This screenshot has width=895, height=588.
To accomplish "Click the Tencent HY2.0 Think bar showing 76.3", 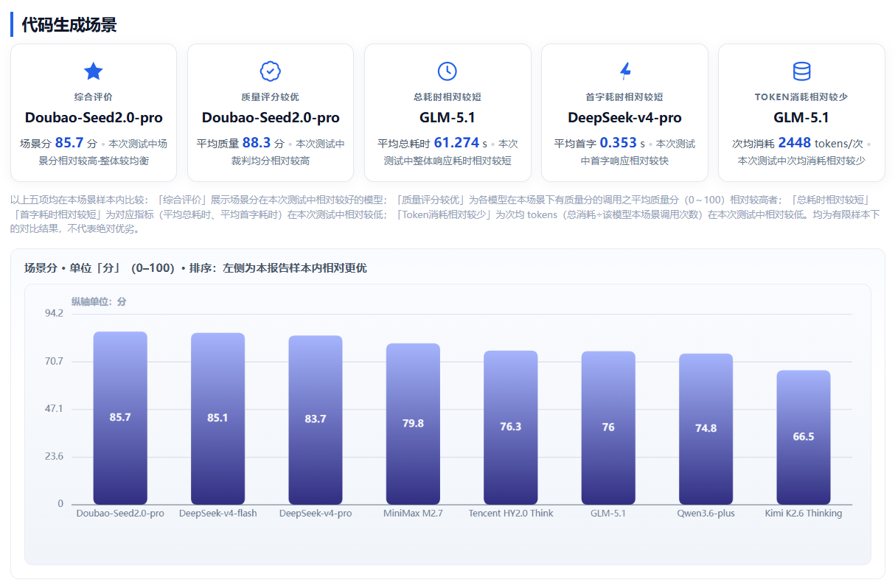I will pos(511,427).
